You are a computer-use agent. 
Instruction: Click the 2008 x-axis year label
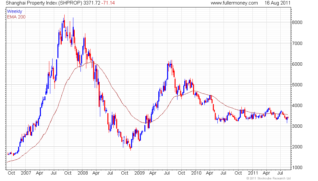click(x=82, y=173)
